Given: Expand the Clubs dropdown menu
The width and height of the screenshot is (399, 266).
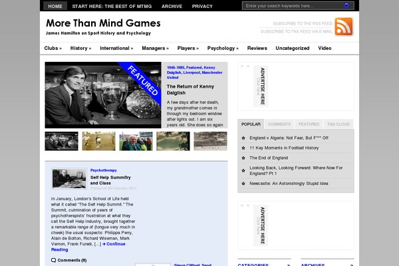Looking at the screenshot, I should point(53,48).
